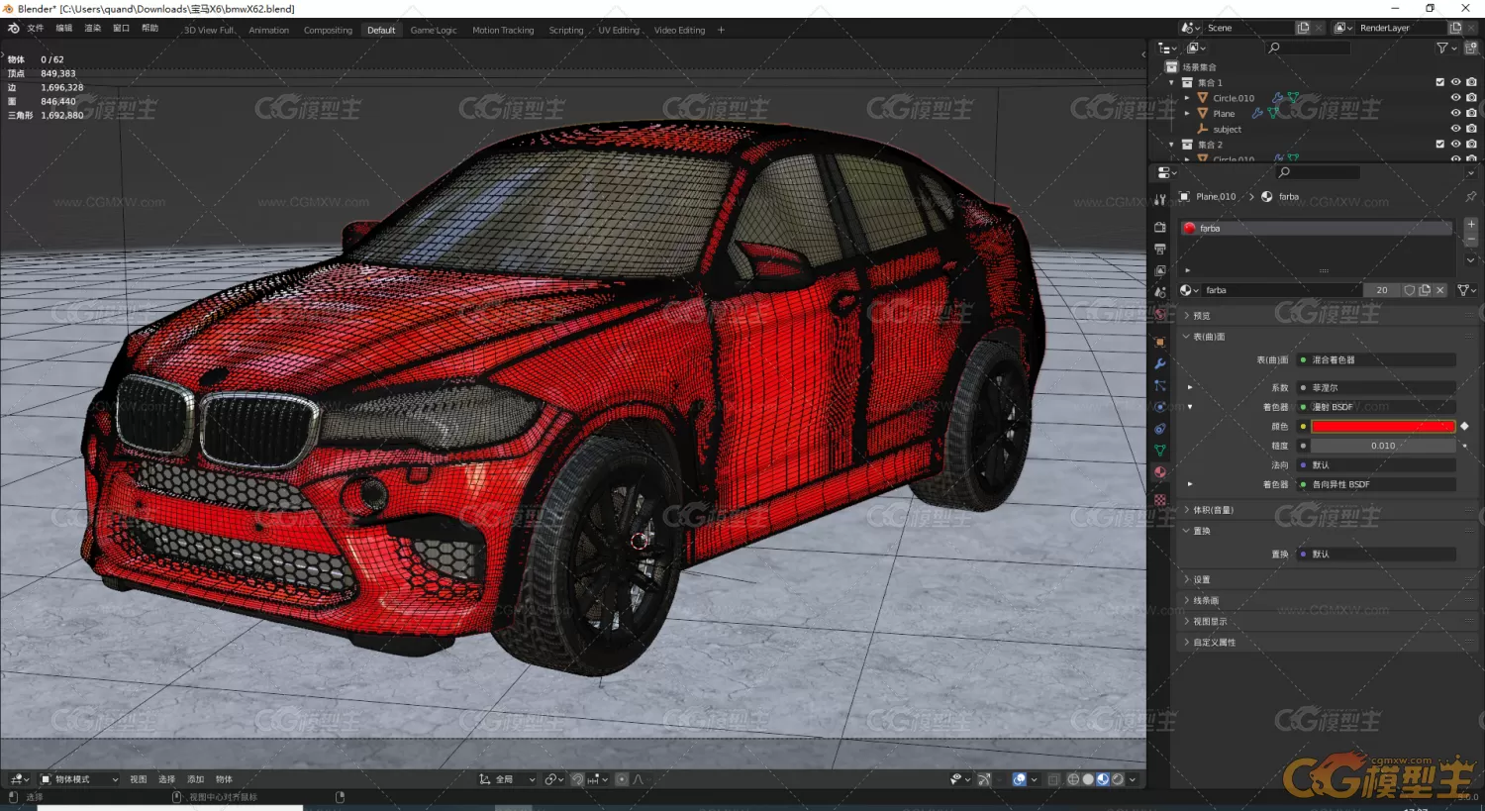
Task: Toggle fake user for farba material
Action: [1409, 290]
